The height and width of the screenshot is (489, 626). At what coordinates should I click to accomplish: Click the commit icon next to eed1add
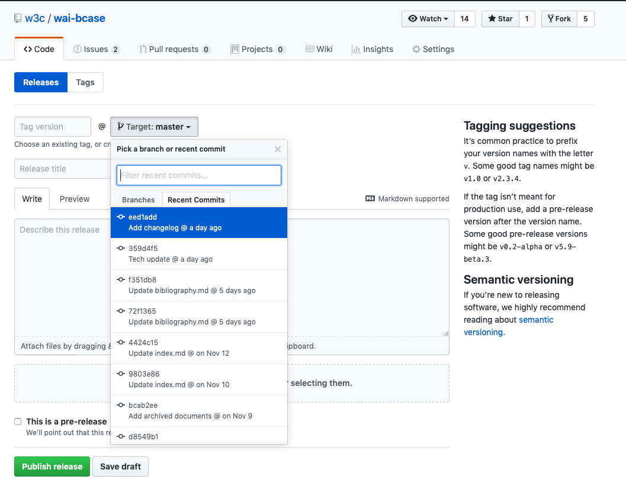(121, 217)
